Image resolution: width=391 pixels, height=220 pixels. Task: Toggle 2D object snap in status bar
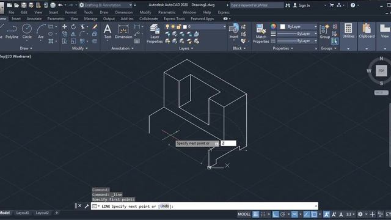tap(314, 214)
